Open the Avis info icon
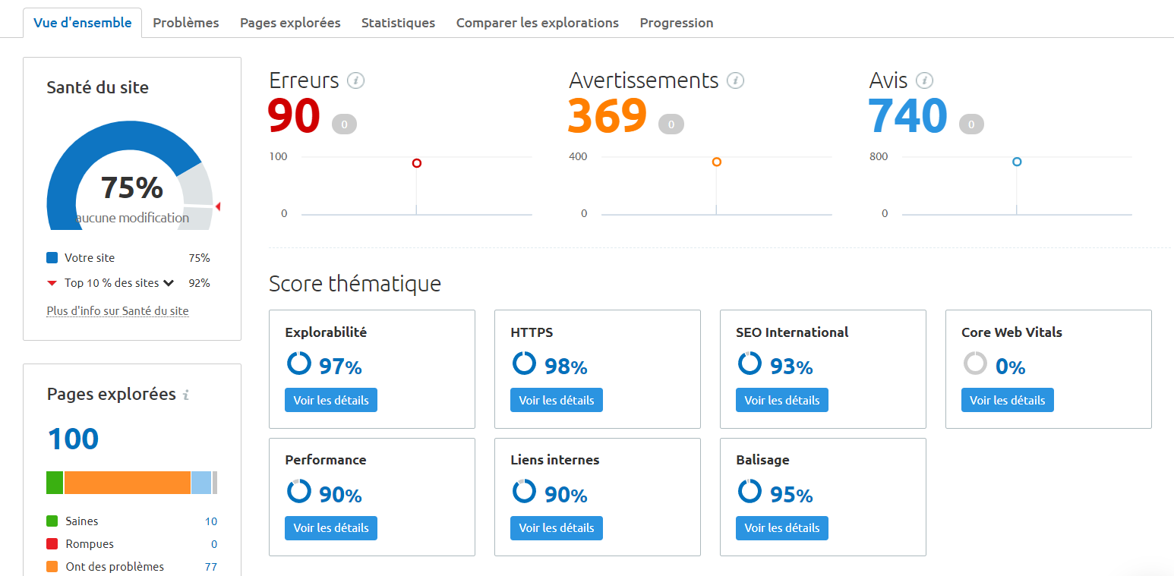Screen dimensions: 1174x576 tap(925, 80)
